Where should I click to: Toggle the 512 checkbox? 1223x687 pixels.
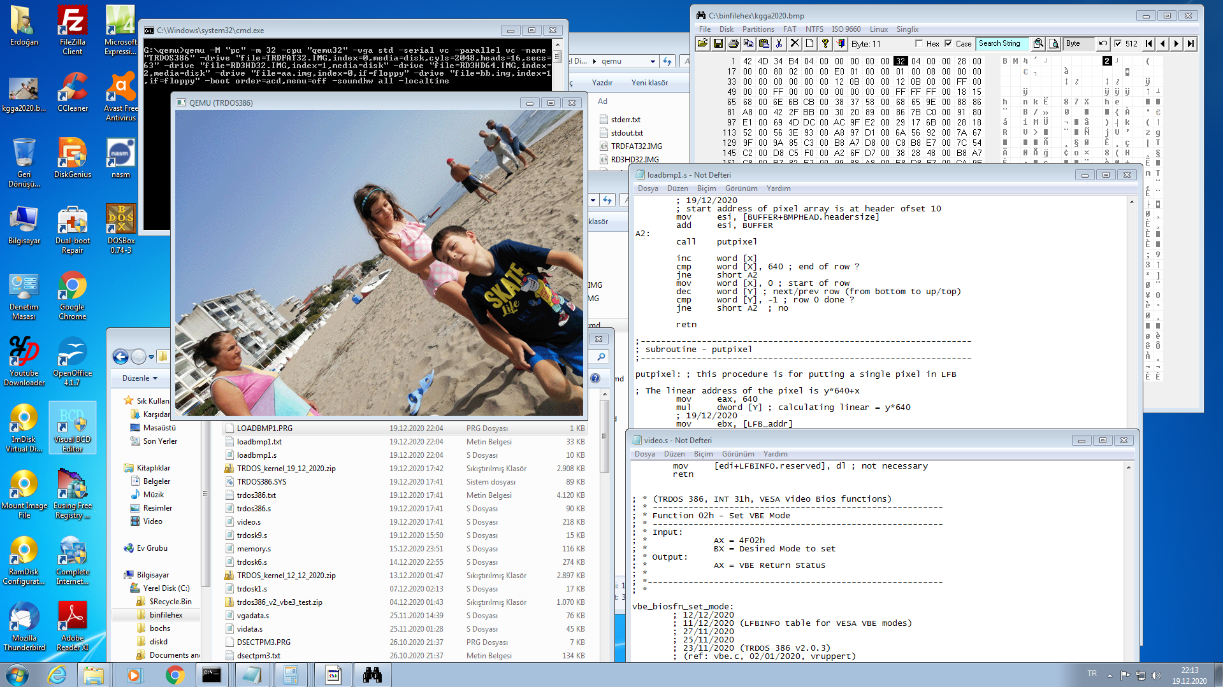pos(1118,44)
